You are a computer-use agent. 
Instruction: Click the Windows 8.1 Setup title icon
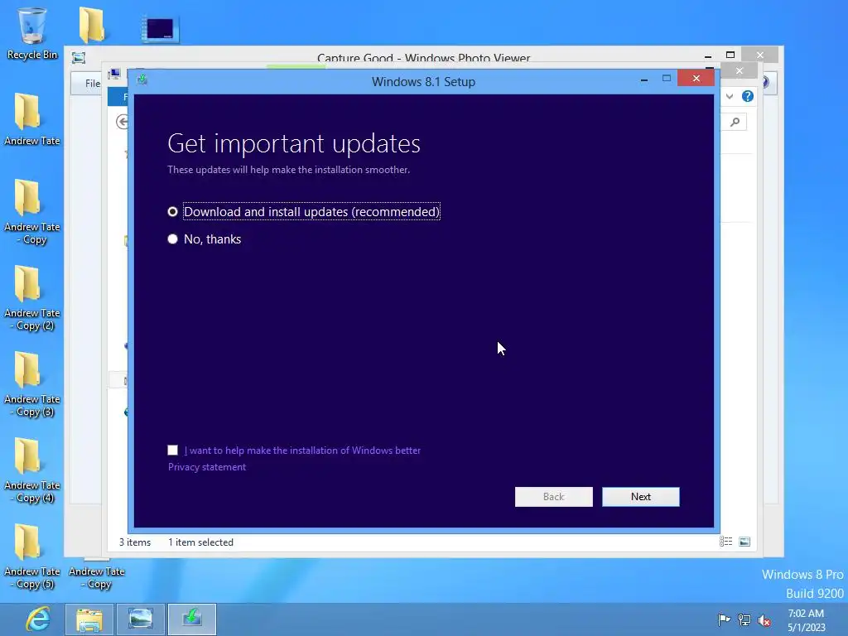[x=142, y=80]
